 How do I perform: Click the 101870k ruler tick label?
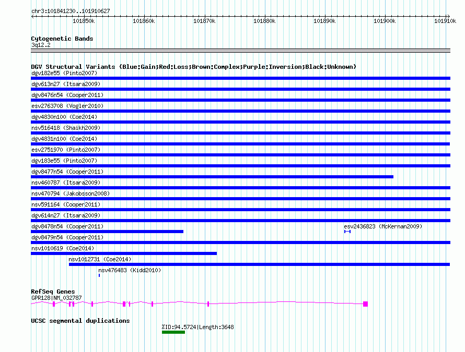[204, 21]
